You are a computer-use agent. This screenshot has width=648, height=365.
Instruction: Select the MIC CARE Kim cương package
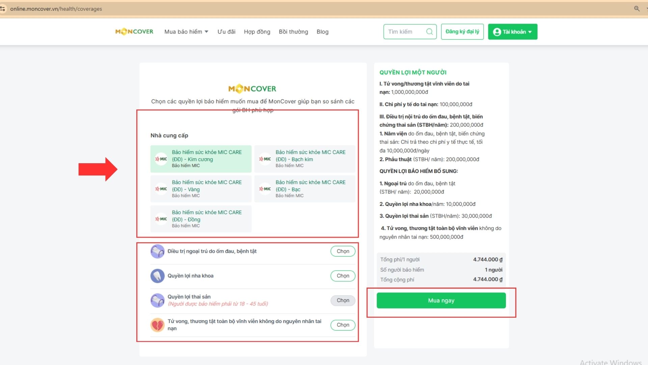tap(201, 159)
